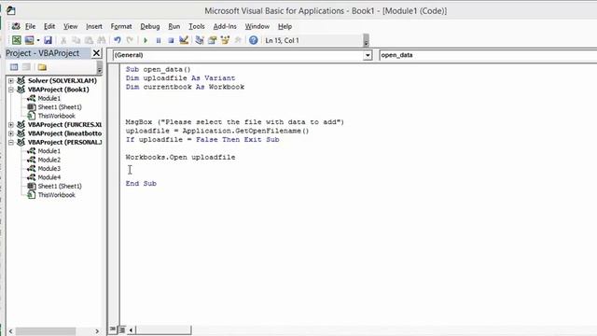Open the Tools menu
Image resolution: width=597 pixels, height=336 pixels.
pyautogui.click(x=197, y=26)
